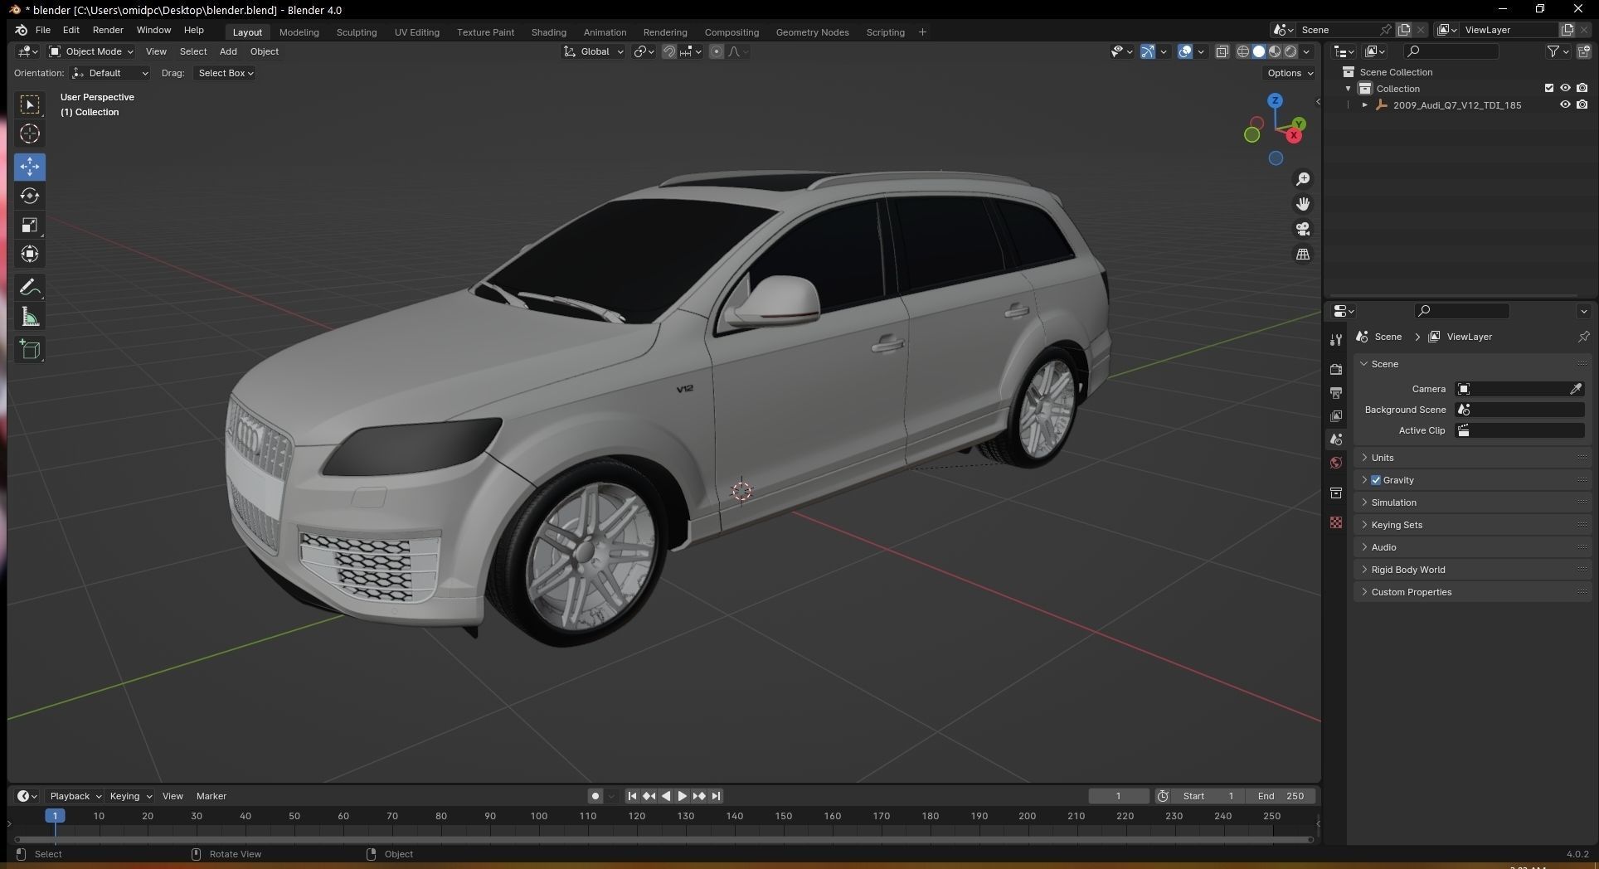
Task: Open the viewport Add menu
Action: pyautogui.click(x=228, y=51)
